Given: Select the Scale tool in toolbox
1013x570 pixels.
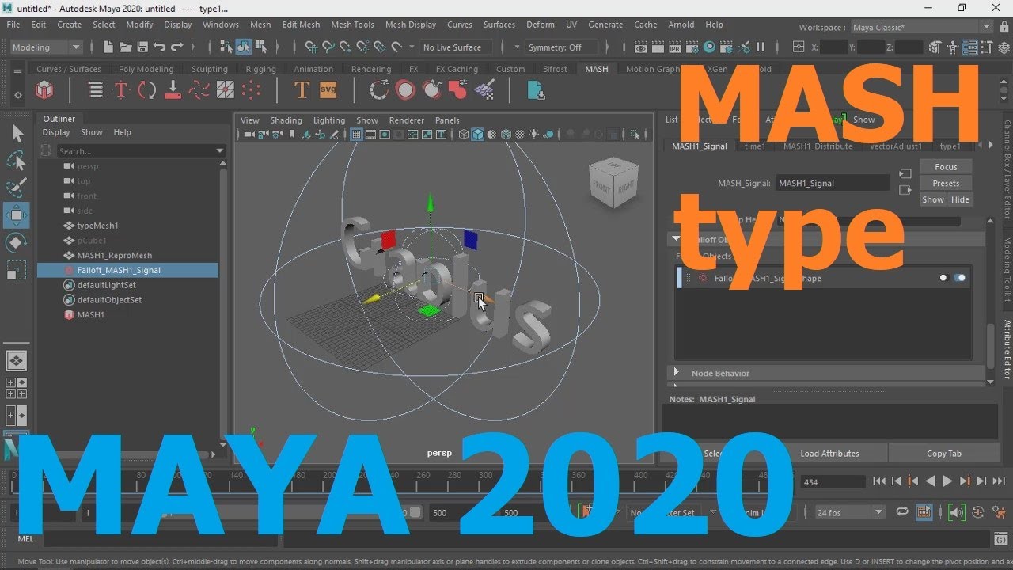Looking at the screenshot, I should [17, 270].
